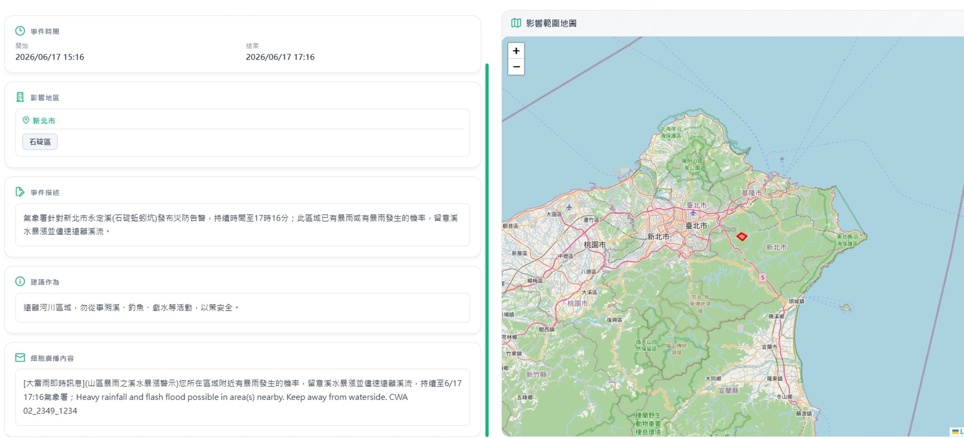The height and width of the screenshot is (438, 964).
Task: Click the 頭城鎮 label on the map
Action: click(797, 301)
